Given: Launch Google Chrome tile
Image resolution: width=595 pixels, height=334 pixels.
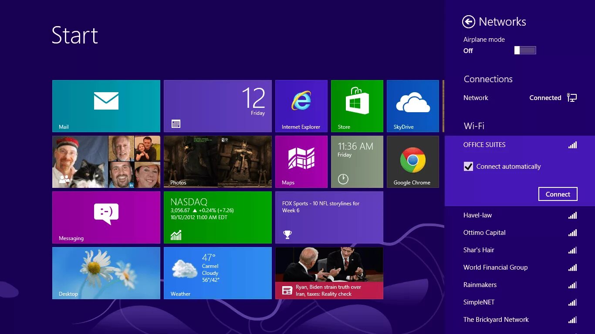Looking at the screenshot, I should [413, 162].
